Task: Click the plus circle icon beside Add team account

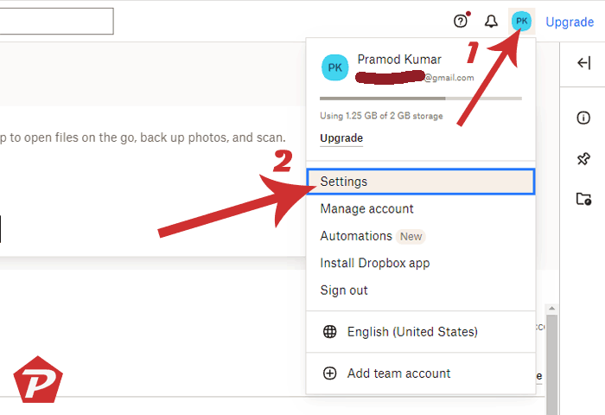Action: click(x=329, y=373)
